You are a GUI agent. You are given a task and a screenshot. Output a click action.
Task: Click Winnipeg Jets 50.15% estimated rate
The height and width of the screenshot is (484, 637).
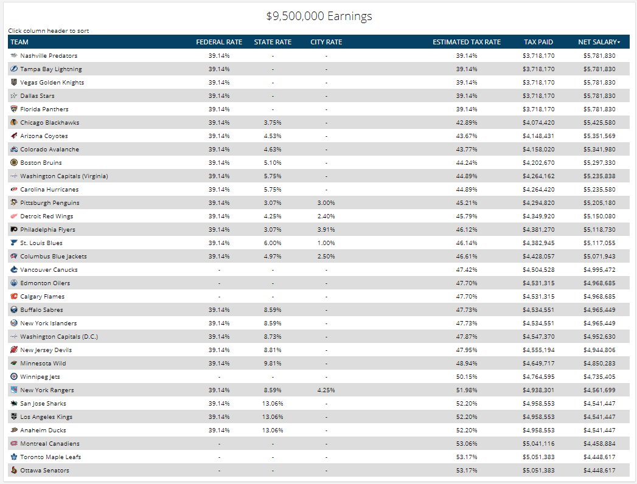pos(467,376)
